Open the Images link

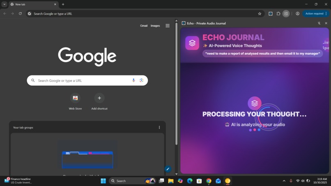point(155,26)
